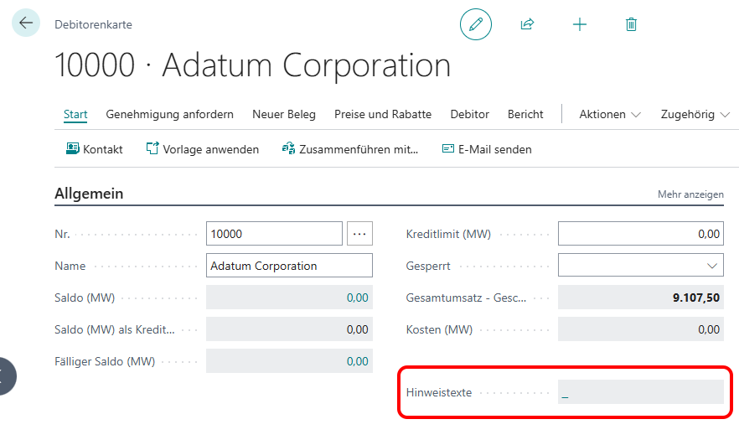739x440 pixels.
Task: Click Zusammenführen mit...
Action: pos(349,149)
